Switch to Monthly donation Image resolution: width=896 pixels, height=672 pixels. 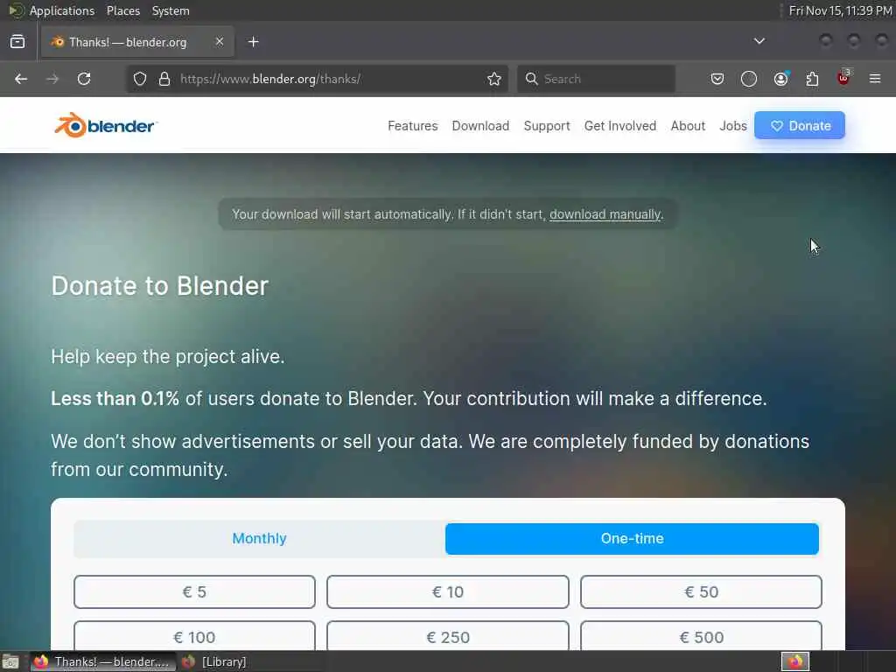[259, 539]
